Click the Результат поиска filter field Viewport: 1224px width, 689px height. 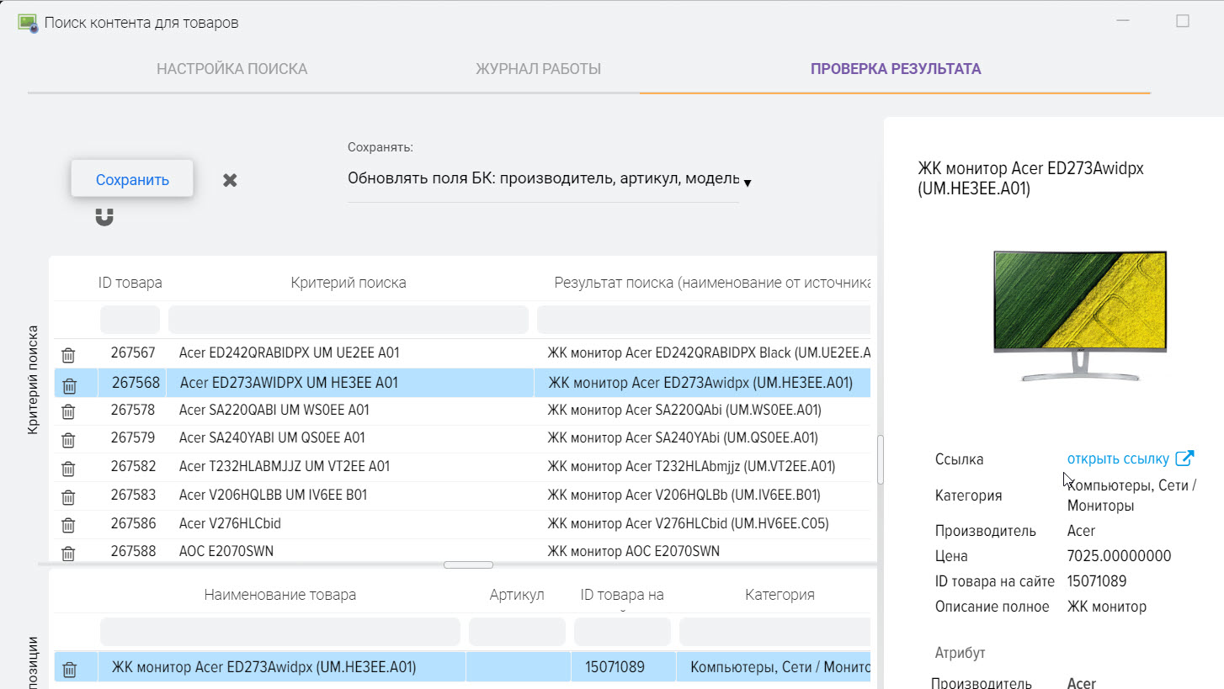pyautogui.click(x=703, y=320)
